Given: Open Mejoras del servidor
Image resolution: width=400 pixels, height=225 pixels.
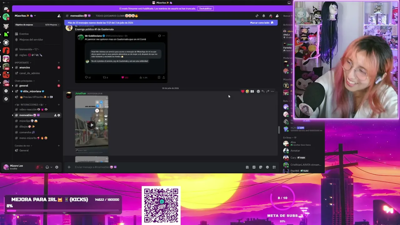Looking at the screenshot, I should [37, 40].
